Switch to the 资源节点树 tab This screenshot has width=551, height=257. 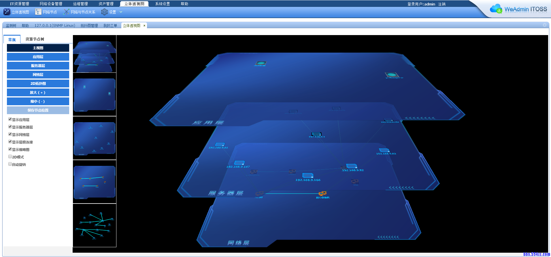(x=35, y=39)
